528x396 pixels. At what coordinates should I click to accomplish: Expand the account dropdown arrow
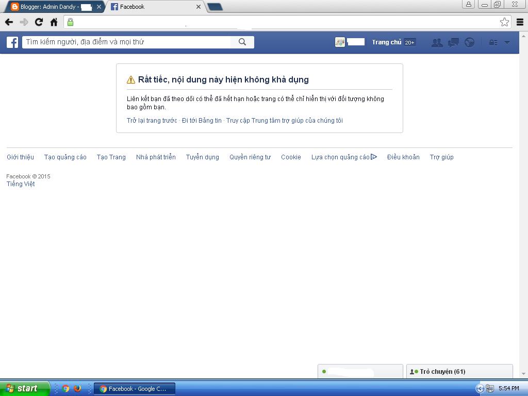click(507, 42)
